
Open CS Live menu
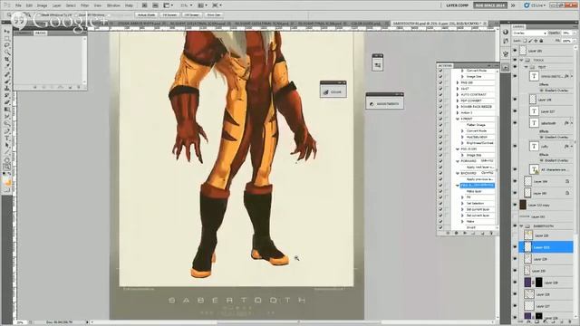535,5
